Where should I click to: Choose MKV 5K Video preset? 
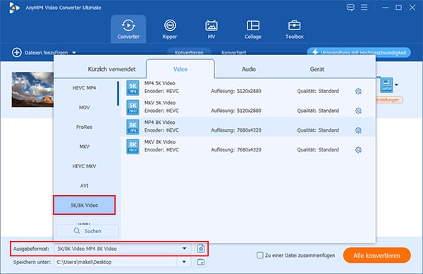[x=248, y=107]
